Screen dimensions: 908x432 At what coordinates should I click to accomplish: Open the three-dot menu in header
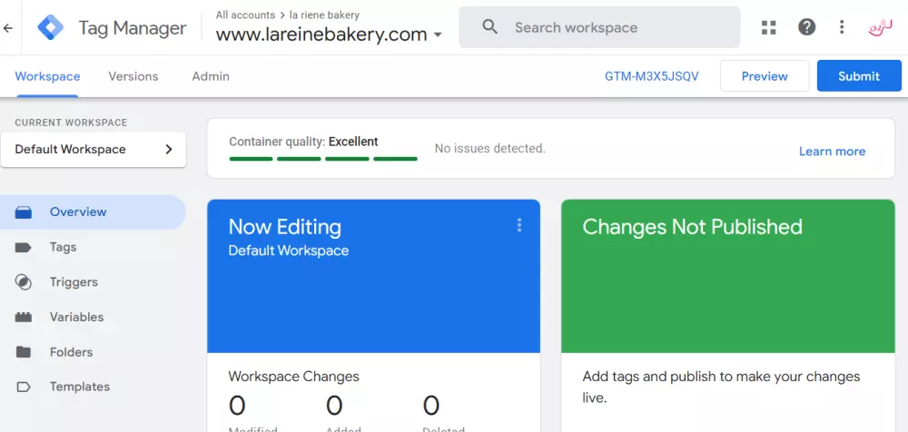click(x=842, y=27)
